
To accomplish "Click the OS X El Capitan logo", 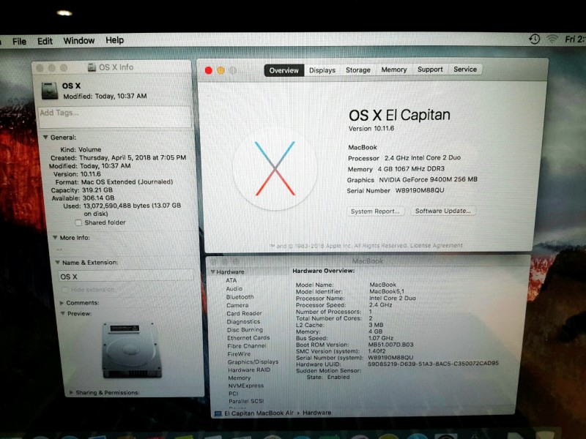I will 275,169.
